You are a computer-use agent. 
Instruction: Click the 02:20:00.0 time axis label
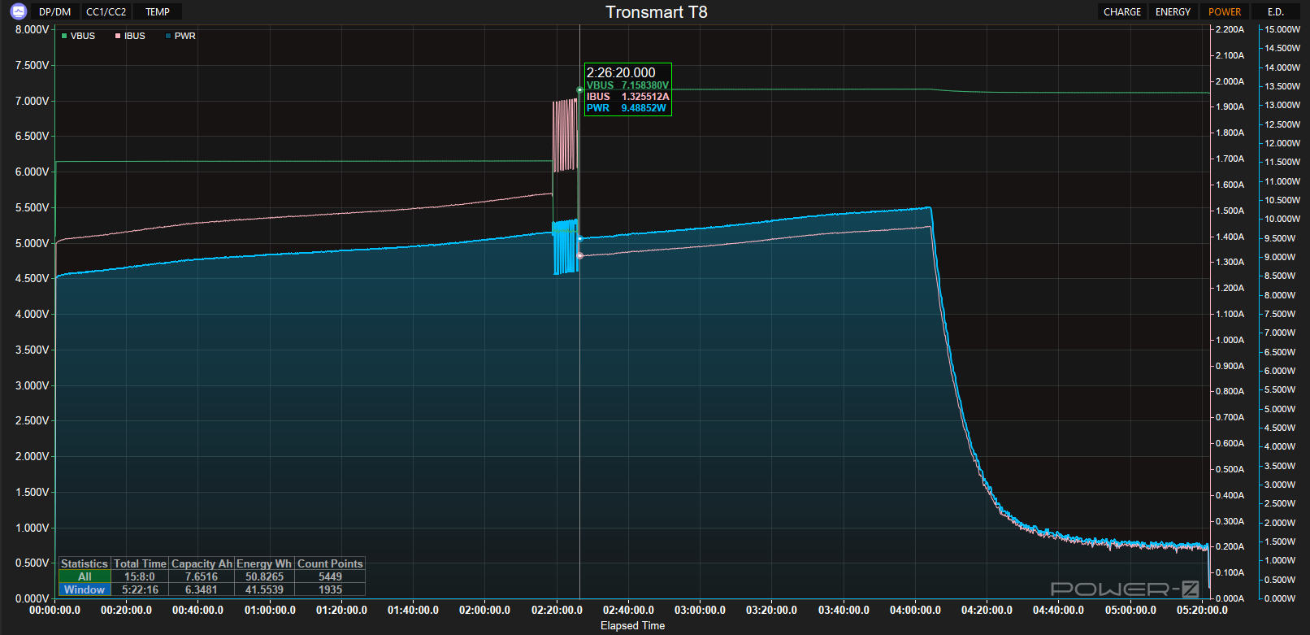[x=557, y=610]
